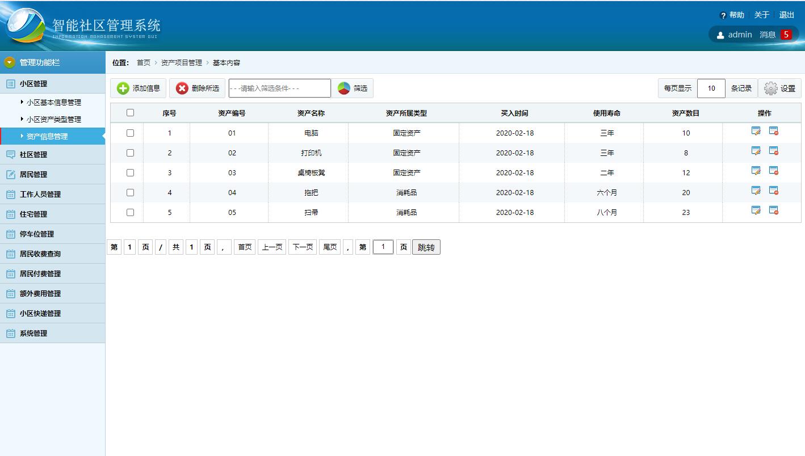Click the 资产名称 column header
This screenshot has width=805, height=456.
311,113
